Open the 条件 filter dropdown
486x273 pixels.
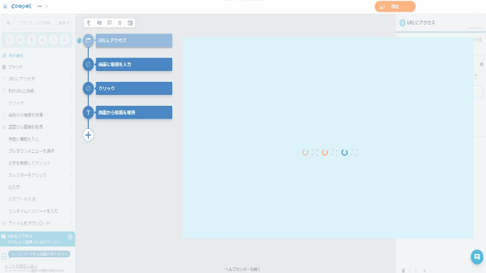[64, 23]
